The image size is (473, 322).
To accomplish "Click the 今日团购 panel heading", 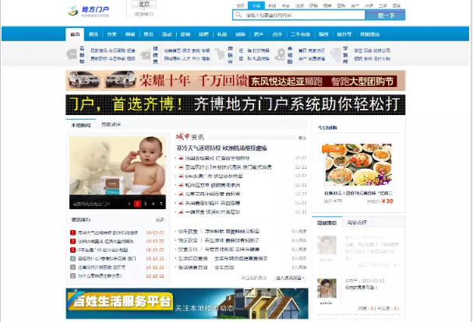I will tap(327, 128).
